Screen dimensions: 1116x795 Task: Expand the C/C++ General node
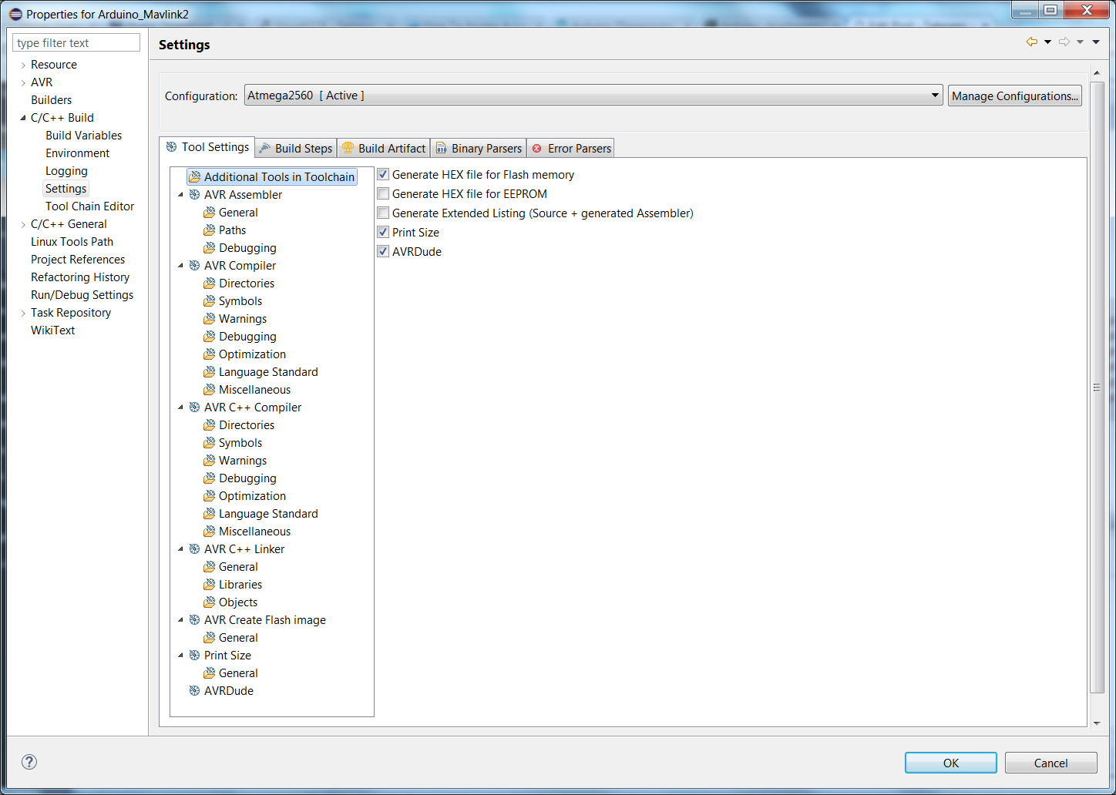23,225
